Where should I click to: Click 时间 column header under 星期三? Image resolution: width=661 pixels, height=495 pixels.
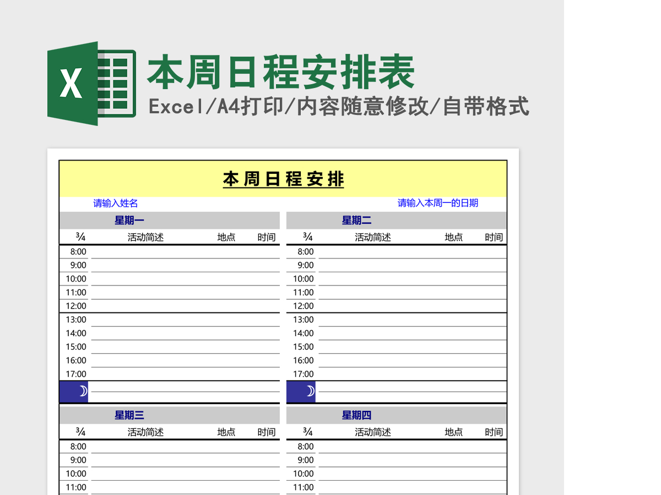pyautogui.click(x=267, y=432)
